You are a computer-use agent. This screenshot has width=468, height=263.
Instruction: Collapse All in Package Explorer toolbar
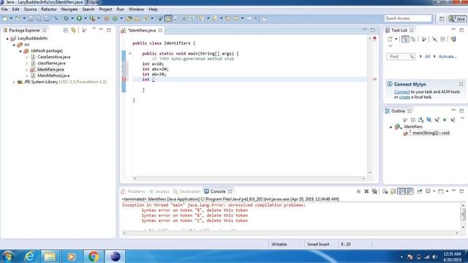pyautogui.click(x=66, y=30)
